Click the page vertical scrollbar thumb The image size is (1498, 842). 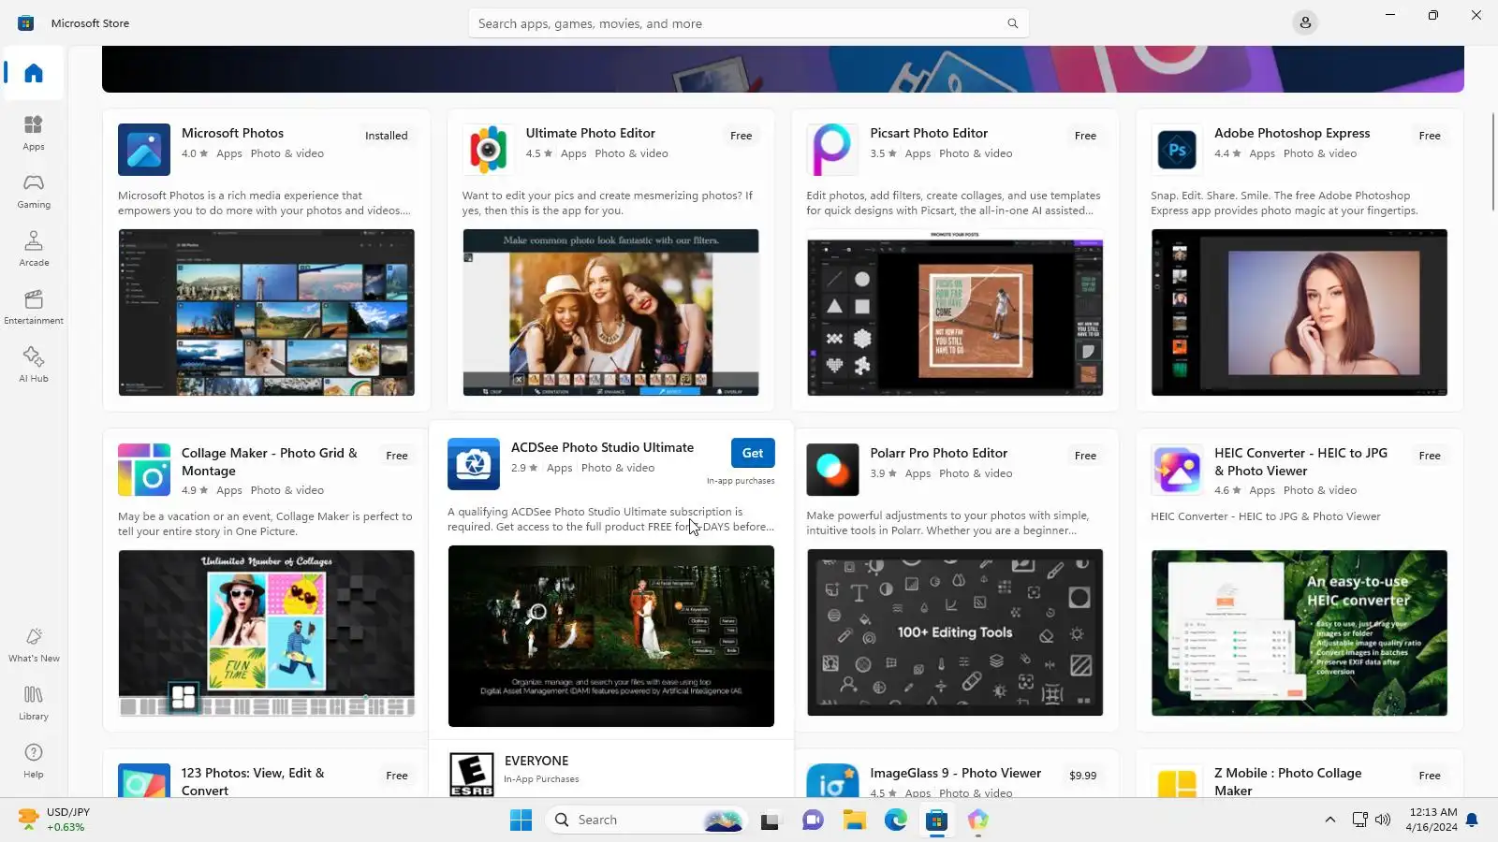[x=1493, y=161]
